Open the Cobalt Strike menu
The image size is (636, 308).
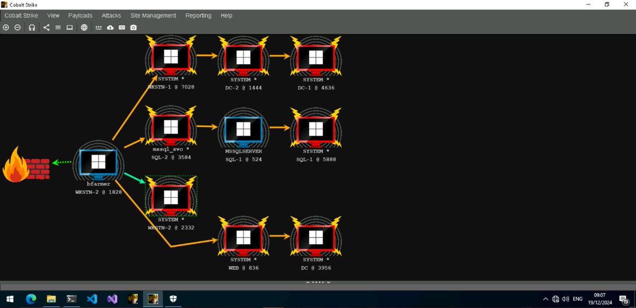pyautogui.click(x=21, y=15)
